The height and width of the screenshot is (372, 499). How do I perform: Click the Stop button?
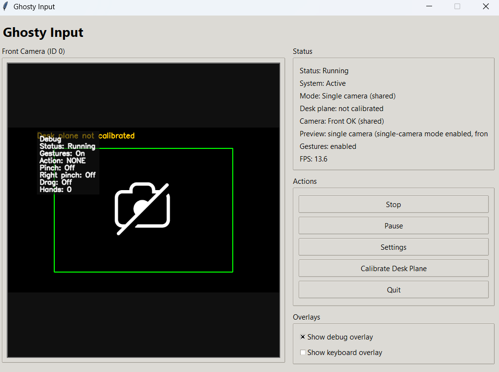[393, 204]
